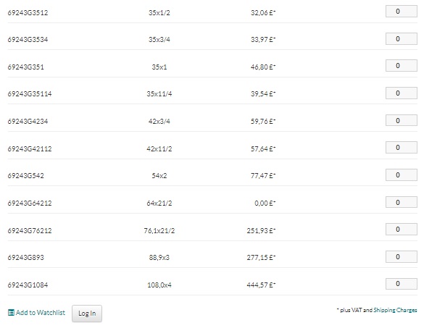
Task: Open the Add to Watchlist link
Action: point(41,313)
